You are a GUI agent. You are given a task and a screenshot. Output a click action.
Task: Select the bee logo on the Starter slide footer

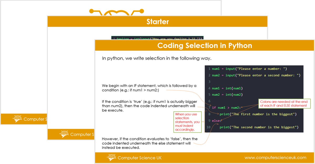coord(64,134)
